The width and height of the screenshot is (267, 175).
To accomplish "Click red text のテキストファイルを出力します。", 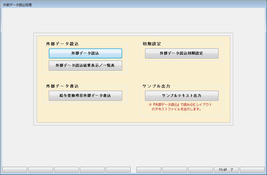I will pyautogui.click(x=177, y=109).
